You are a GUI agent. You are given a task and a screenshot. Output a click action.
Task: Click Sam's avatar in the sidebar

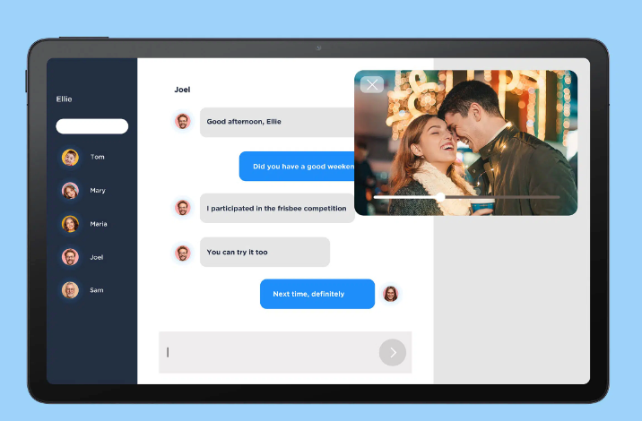coord(70,290)
